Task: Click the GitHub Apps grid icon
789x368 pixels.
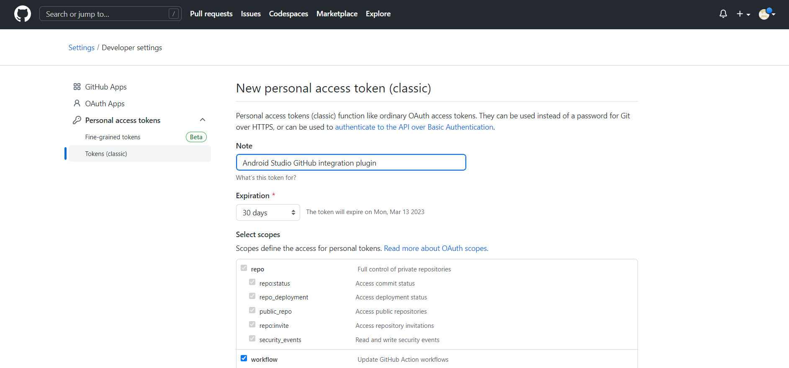Action: click(x=77, y=87)
